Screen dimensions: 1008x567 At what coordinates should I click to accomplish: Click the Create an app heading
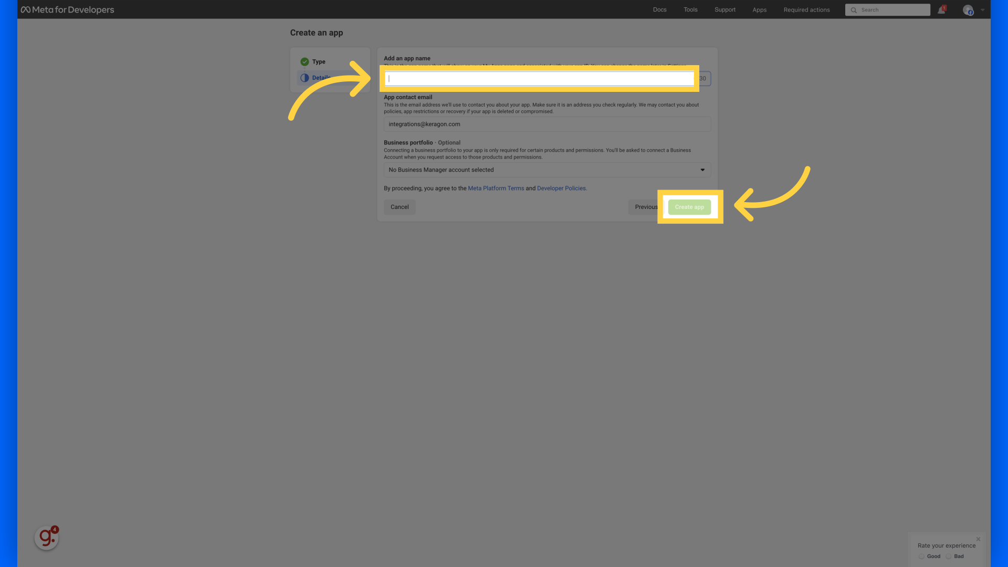[317, 33]
